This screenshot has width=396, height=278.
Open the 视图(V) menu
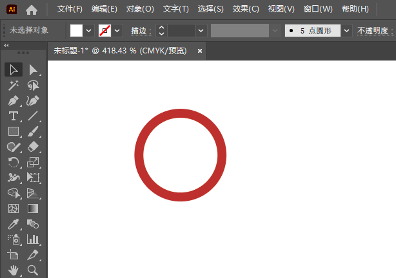point(281,9)
